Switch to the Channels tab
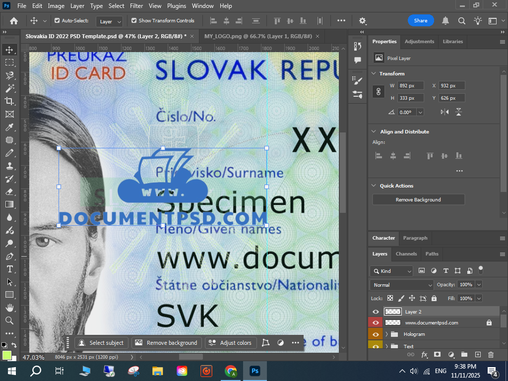The image size is (508, 381). [406, 254]
